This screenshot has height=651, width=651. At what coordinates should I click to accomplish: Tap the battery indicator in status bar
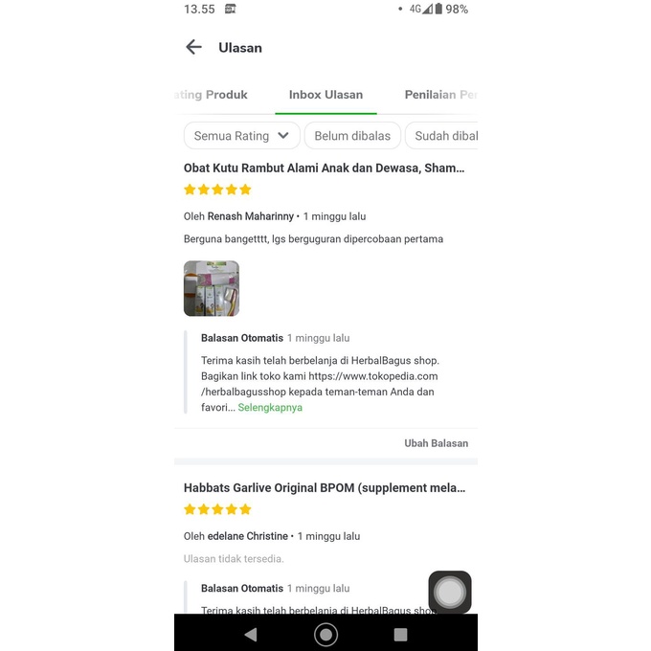[x=438, y=9]
